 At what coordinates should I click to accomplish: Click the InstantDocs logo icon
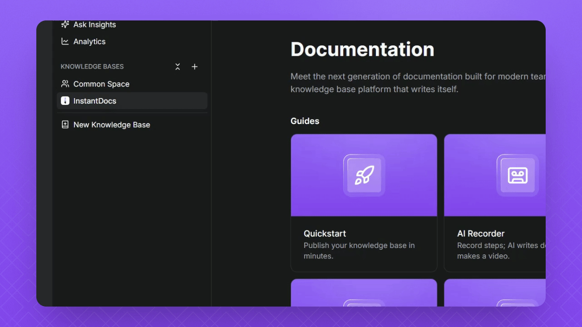coord(65,101)
